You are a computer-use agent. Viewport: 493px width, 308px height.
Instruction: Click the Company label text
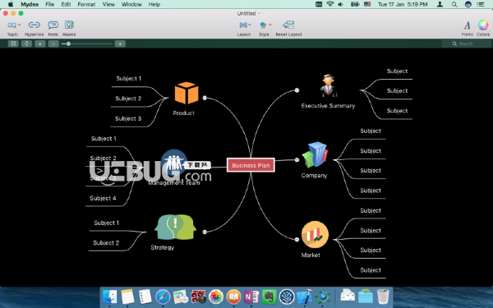point(314,176)
